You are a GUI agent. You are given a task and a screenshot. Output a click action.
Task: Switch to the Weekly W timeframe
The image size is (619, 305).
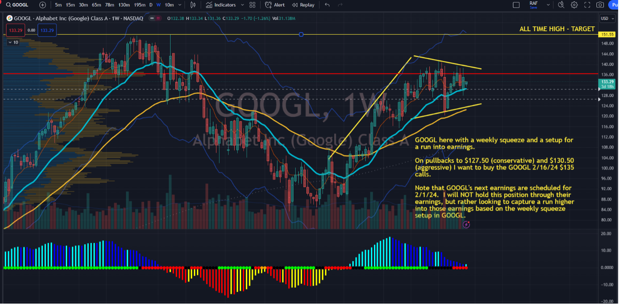pos(158,5)
